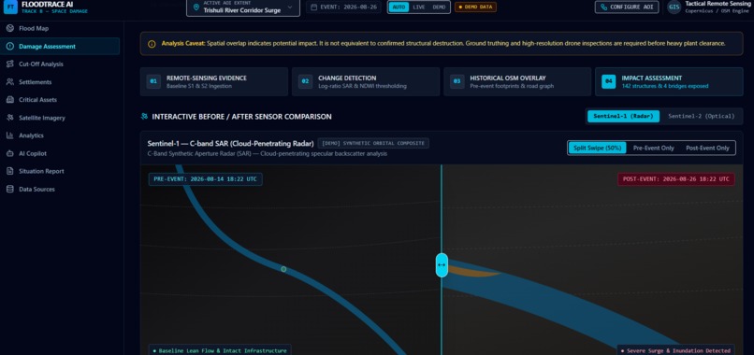Click the [DEMO] SYNTHETIC ORBITAL COMPOSITE tag
The width and height of the screenshot is (754, 355).
coord(373,143)
